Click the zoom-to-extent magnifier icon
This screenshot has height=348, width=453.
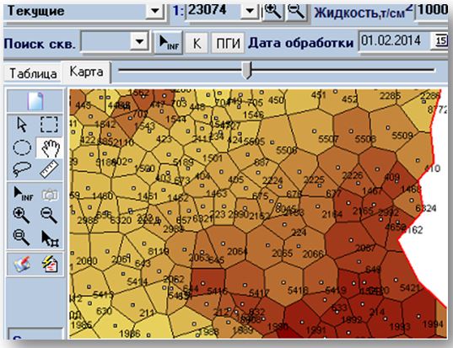click(x=21, y=237)
